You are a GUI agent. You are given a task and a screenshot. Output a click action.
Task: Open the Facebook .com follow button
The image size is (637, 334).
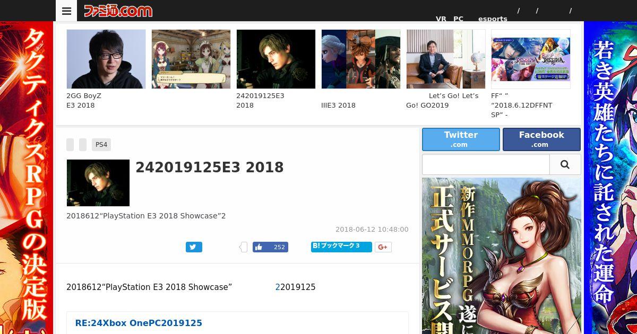click(541, 139)
